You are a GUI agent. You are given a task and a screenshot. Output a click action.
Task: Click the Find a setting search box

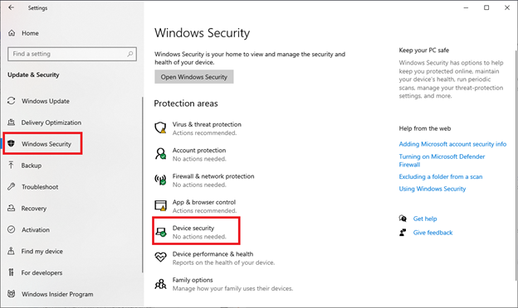coord(72,54)
